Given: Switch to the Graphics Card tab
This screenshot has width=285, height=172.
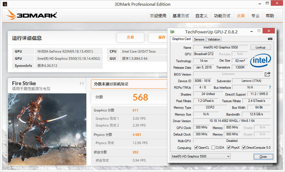Looking at the screenshot, I should (181, 39).
